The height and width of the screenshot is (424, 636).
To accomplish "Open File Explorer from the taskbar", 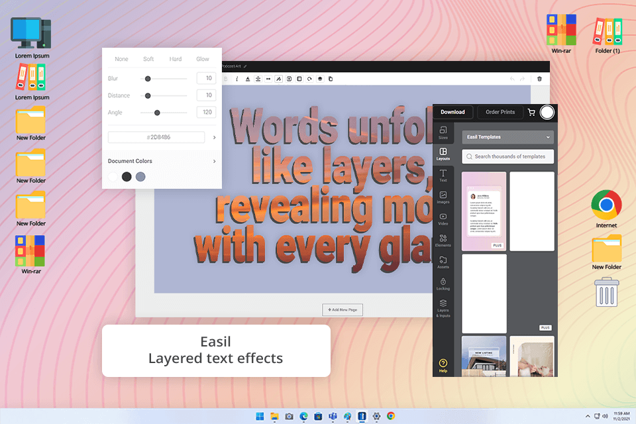I will coord(274,416).
